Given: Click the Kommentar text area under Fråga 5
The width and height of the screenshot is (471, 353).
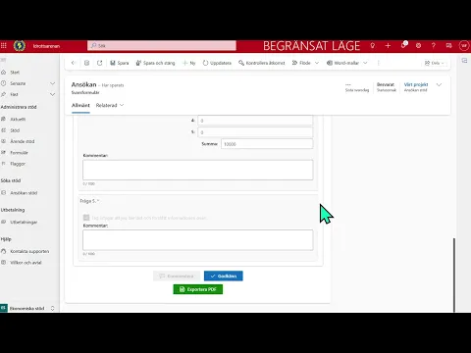Looking at the screenshot, I should [198, 240].
